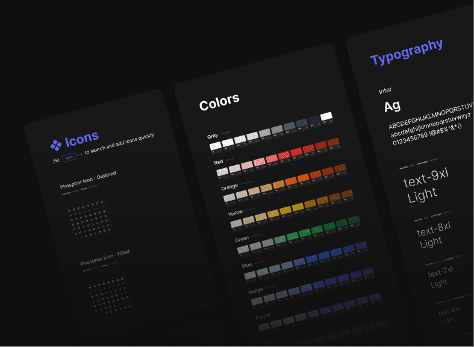The image size is (474, 347).
Task: Select 'to search and add icons quickly' text
Action: pos(119,143)
